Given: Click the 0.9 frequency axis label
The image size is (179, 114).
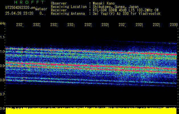Looking at the screenshot, I should [x=3, y=66].
